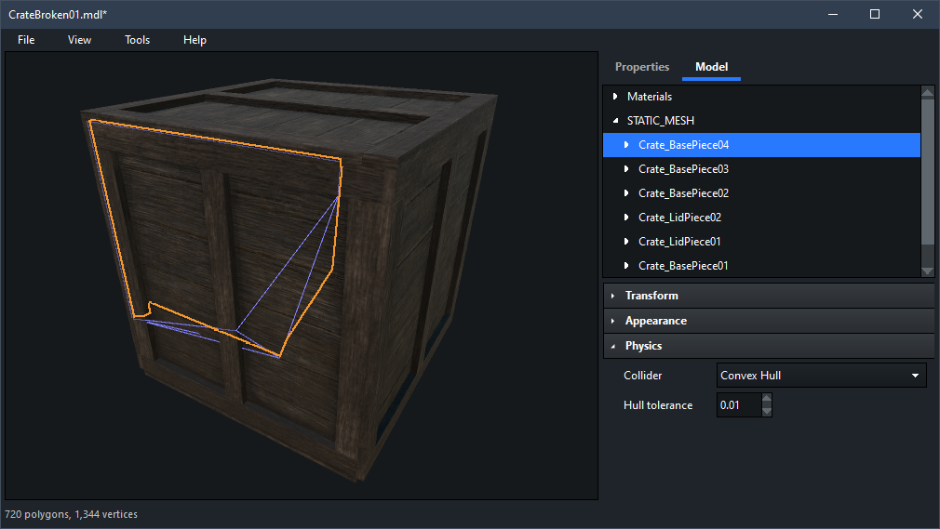
Task: Open the View menu
Action: click(79, 40)
